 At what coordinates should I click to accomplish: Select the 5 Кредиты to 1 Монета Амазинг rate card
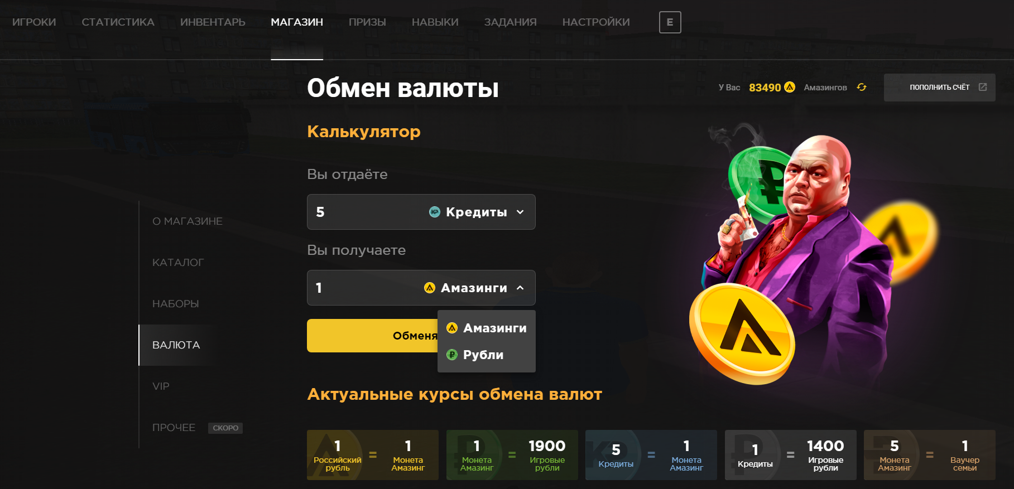[651, 455]
